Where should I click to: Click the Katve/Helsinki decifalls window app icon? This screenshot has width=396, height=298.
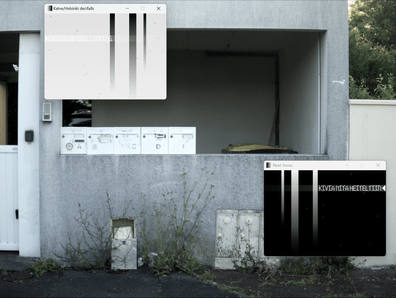tap(49, 8)
